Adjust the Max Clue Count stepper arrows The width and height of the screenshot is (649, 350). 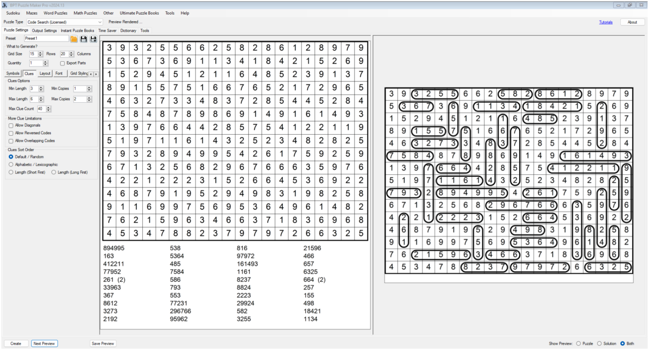point(48,109)
